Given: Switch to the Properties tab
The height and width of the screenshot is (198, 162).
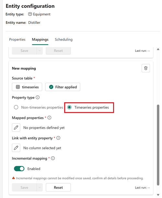Looking at the screenshot, I should click(17, 39).
